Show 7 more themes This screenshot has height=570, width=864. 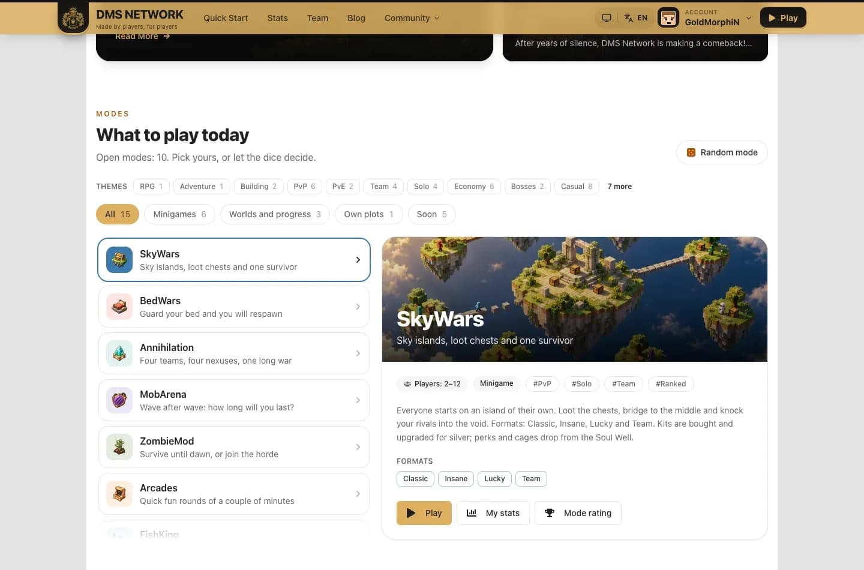pos(619,187)
